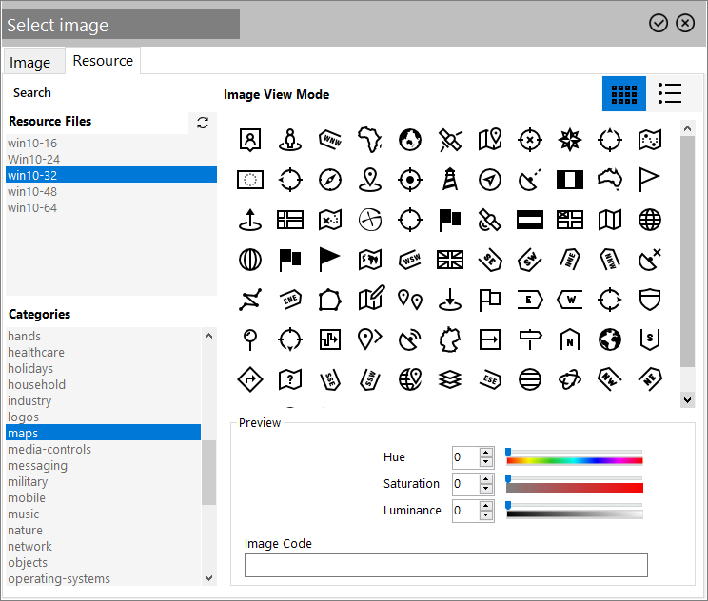Pick the shield-shaped icon
Viewport: 708px width, 601px height.
(650, 300)
